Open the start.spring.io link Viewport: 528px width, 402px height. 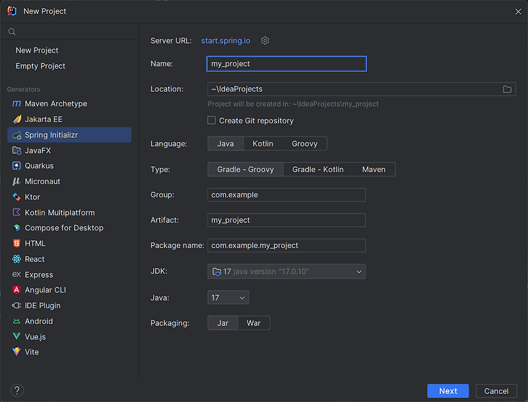click(x=226, y=40)
